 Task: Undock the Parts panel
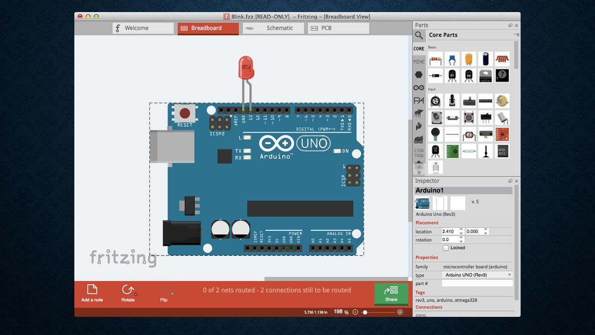pyautogui.click(x=510, y=26)
